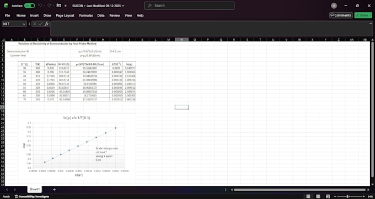Redo the last action
The height and width of the screenshot is (199, 375).
coord(49,6)
